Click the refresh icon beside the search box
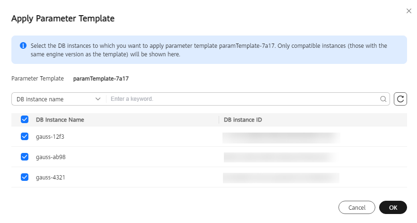This screenshot has height=223, width=417. click(400, 99)
